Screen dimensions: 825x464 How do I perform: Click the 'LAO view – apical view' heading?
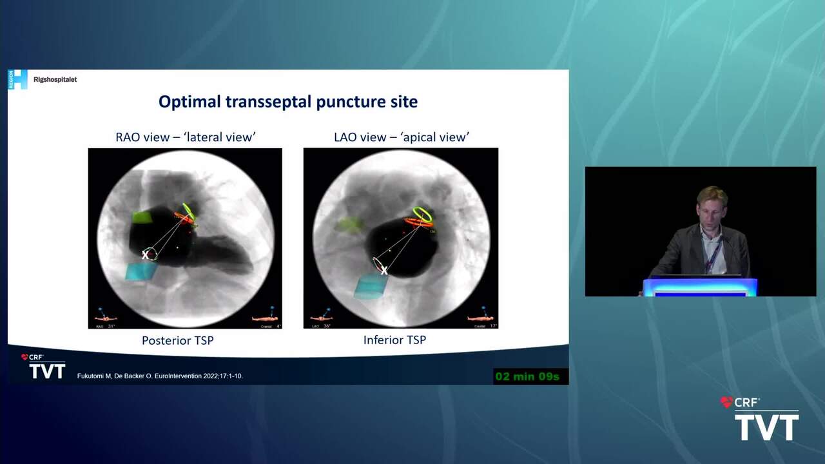tap(401, 137)
